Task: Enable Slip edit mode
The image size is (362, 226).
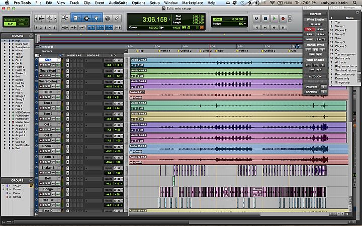Action: [x=10, y=24]
